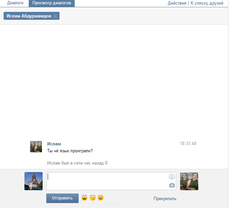
Task: Click Ислам's avatar beside the message
Action: point(36,146)
